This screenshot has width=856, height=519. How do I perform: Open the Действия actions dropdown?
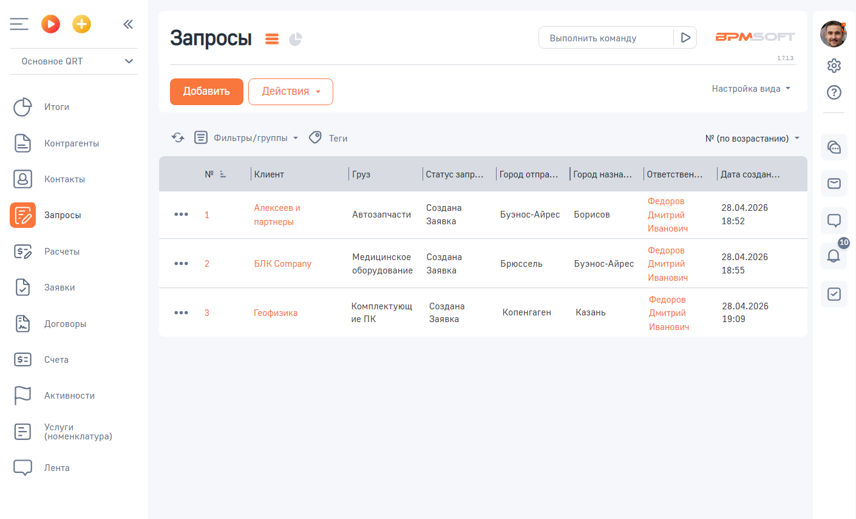point(290,92)
